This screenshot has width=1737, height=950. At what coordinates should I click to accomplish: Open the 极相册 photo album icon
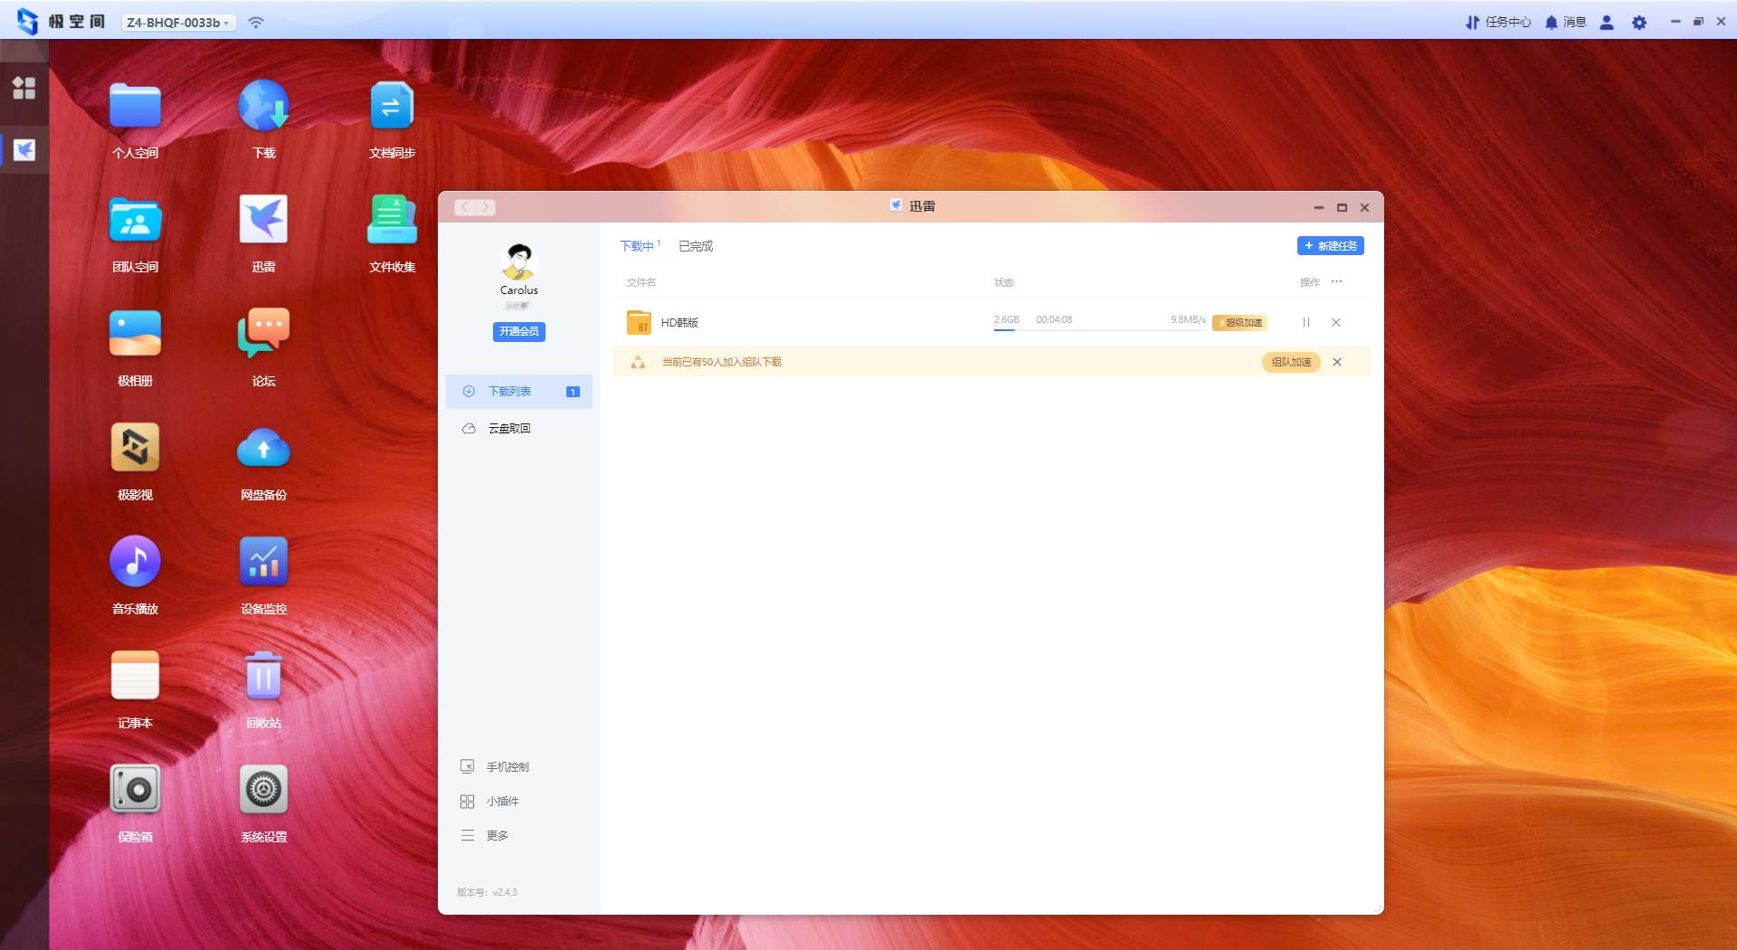pyautogui.click(x=135, y=334)
